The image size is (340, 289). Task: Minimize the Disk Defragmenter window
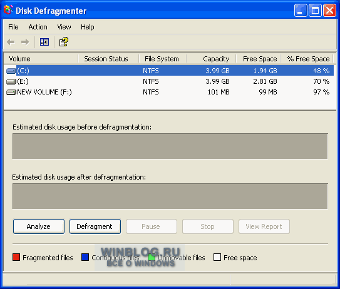[301, 10]
